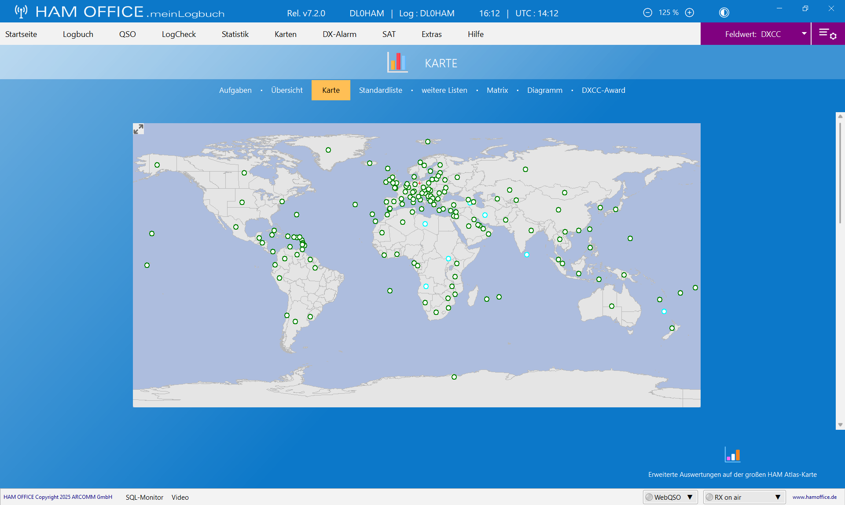Click the Greenland marker on the map
Viewport: 845px width, 505px height.
[x=328, y=150]
